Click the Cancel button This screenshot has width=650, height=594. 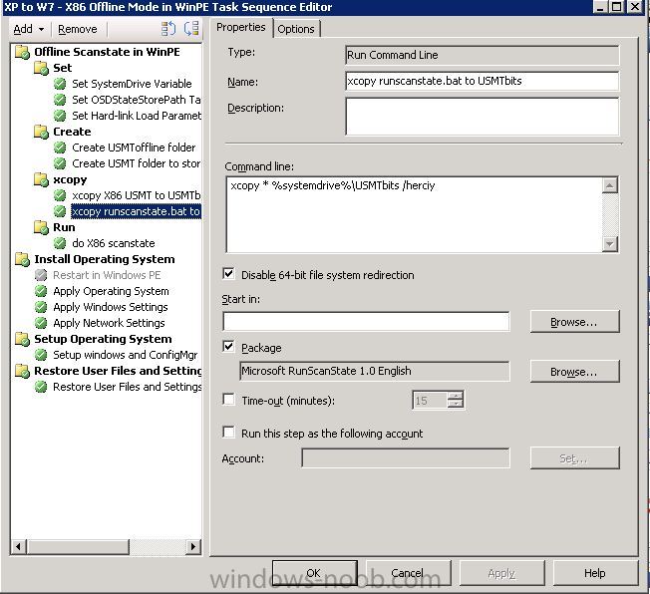(x=408, y=573)
